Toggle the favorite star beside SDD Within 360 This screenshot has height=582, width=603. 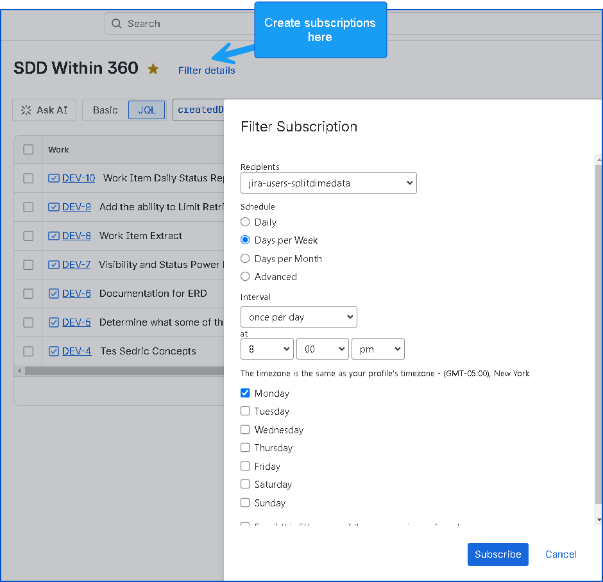pyautogui.click(x=153, y=69)
